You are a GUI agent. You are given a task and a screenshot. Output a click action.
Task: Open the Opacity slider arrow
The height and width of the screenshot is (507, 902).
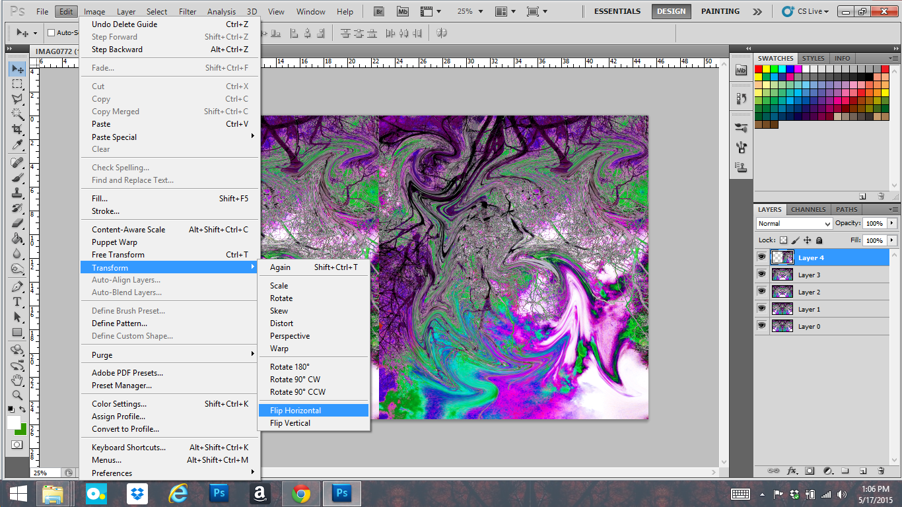pyautogui.click(x=892, y=224)
